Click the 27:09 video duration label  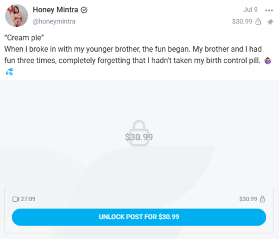pyautogui.click(x=28, y=199)
